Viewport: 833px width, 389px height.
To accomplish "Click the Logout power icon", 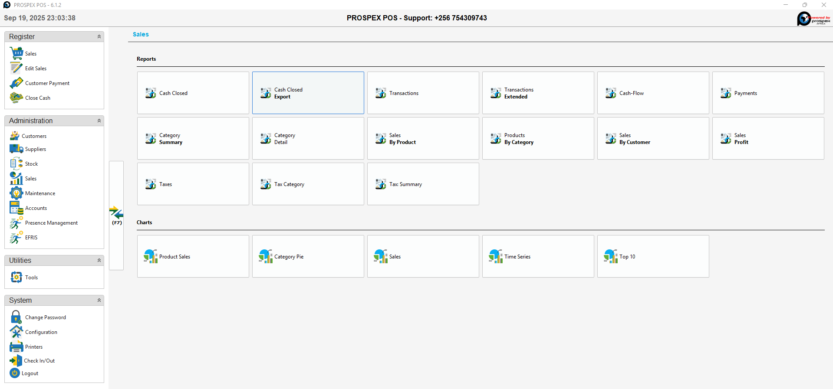I will click(15, 373).
